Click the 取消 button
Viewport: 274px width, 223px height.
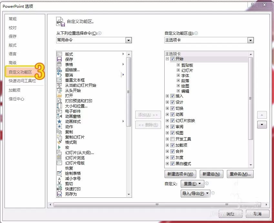[258, 214]
